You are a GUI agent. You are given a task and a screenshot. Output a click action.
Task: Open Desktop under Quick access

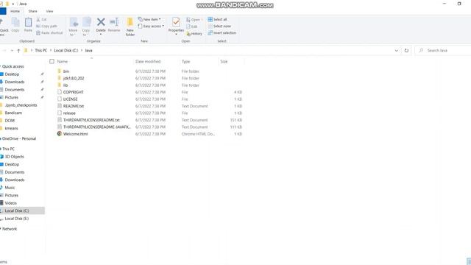coord(12,74)
